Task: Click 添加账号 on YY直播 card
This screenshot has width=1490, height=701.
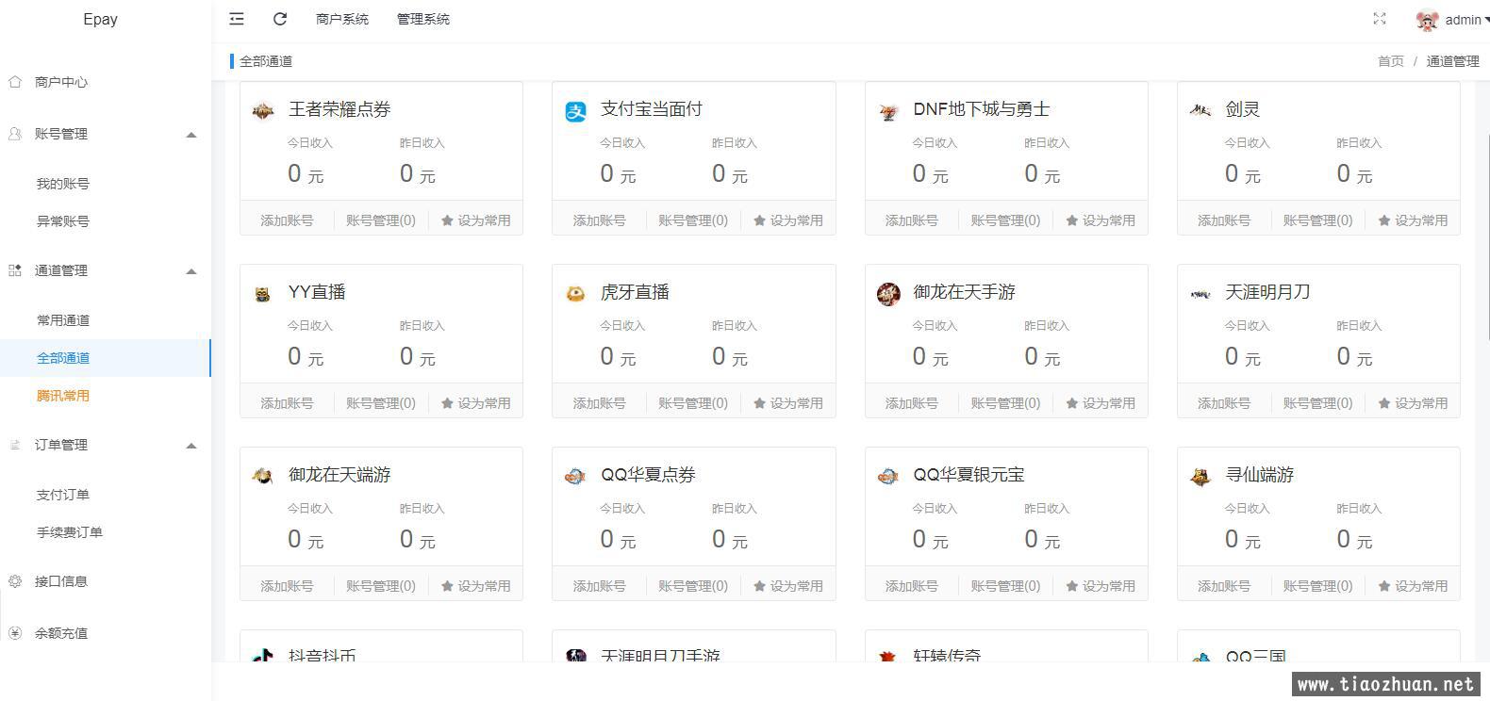Action: click(287, 403)
